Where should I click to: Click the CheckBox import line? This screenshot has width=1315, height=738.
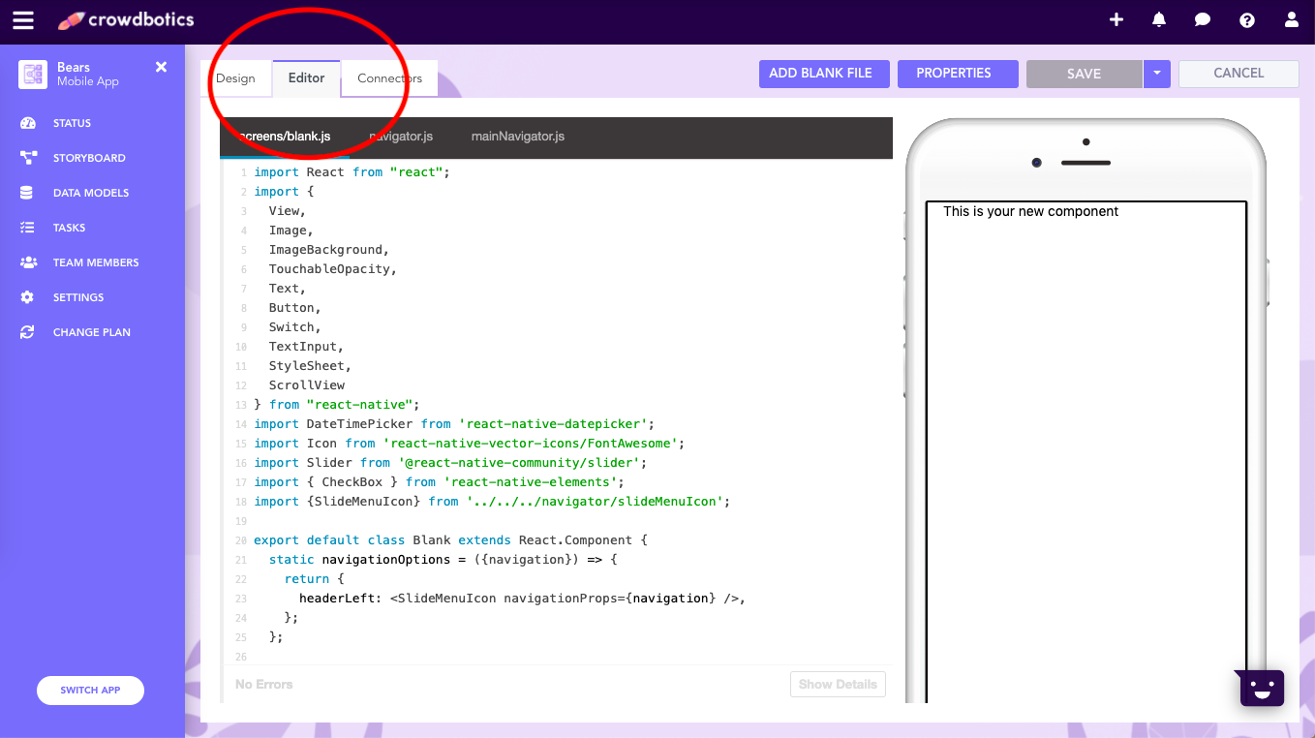pos(440,482)
